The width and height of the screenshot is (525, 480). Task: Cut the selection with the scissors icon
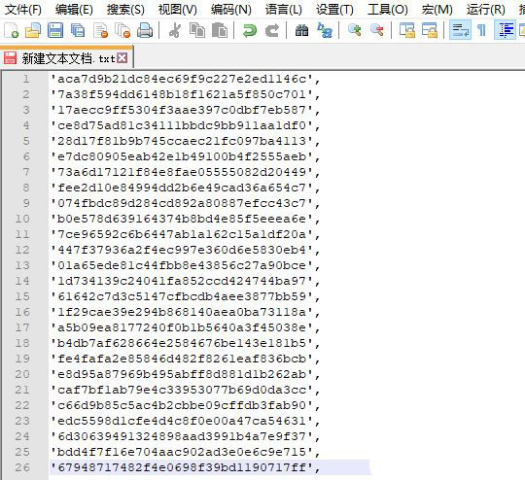pyautogui.click(x=175, y=30)
